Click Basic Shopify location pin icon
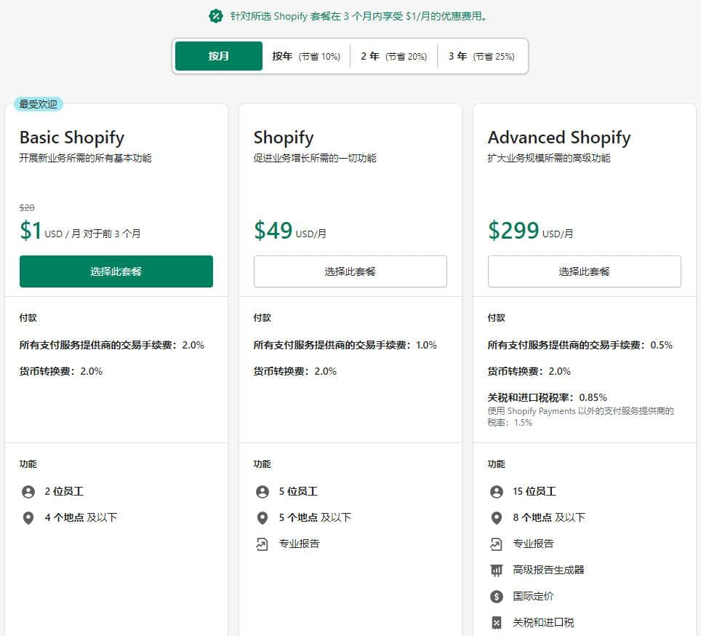701x636 pixels. [x=28, y=518]
